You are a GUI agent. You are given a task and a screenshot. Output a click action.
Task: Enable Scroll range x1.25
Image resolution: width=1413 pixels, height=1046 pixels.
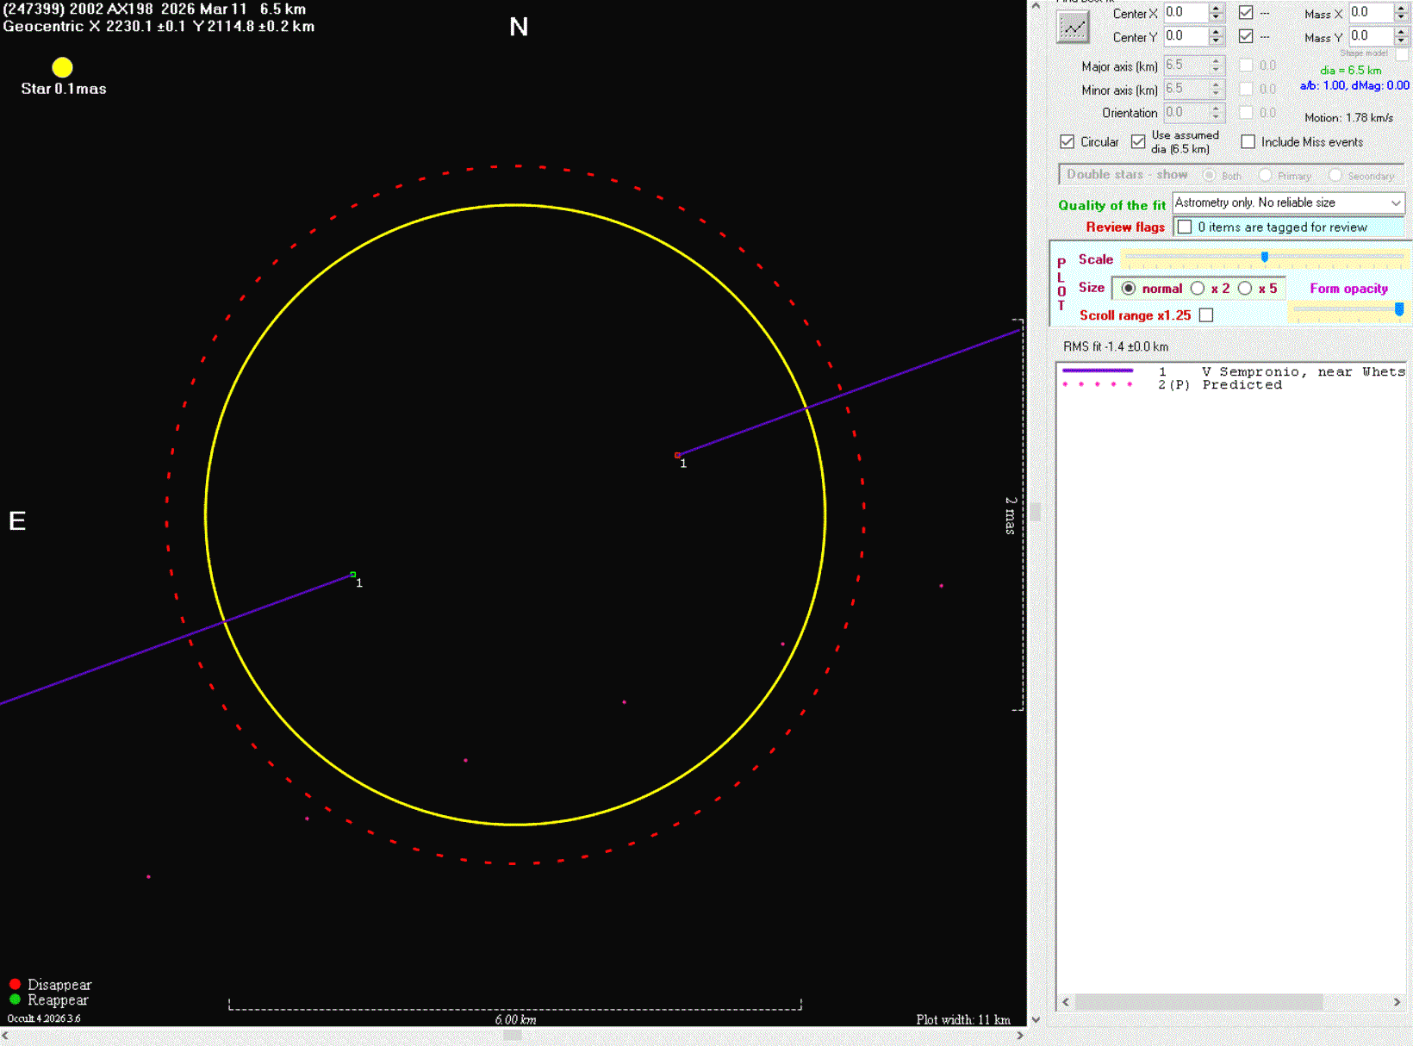[x=1206, y=315]
